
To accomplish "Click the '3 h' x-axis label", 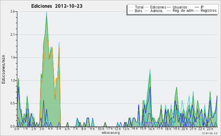I will coord(42,129).
